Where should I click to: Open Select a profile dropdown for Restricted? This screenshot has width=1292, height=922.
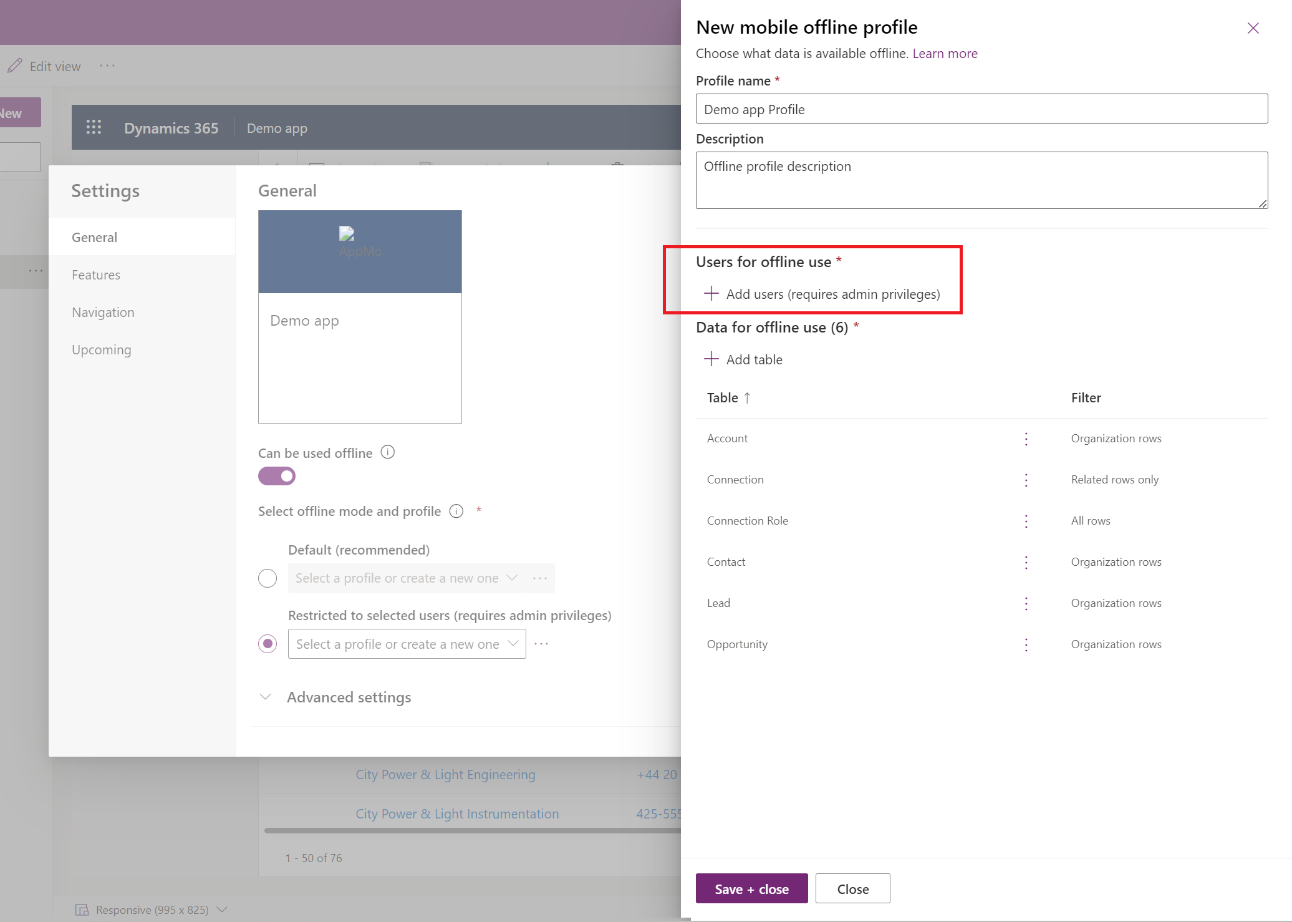(x=406, y=643)
